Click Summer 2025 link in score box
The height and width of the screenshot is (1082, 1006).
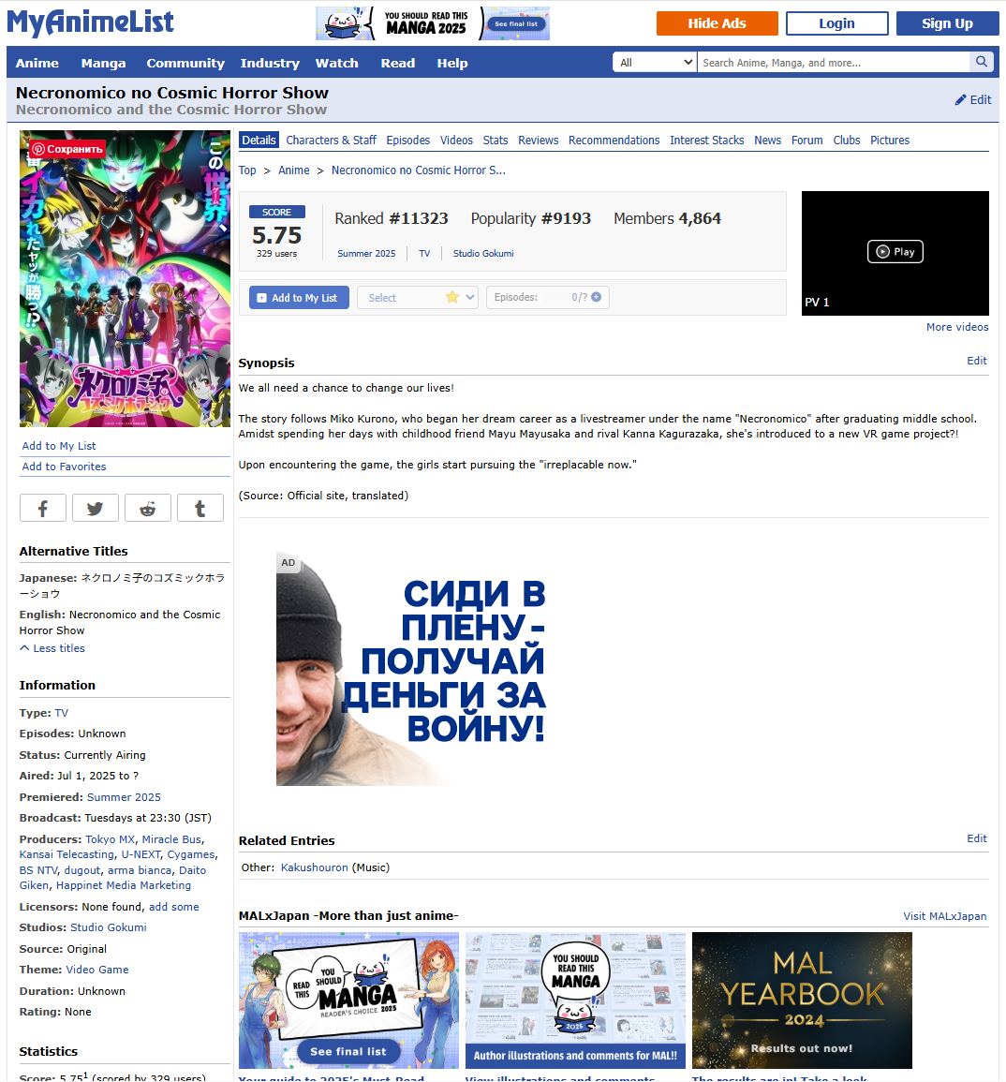pos(366,253)
